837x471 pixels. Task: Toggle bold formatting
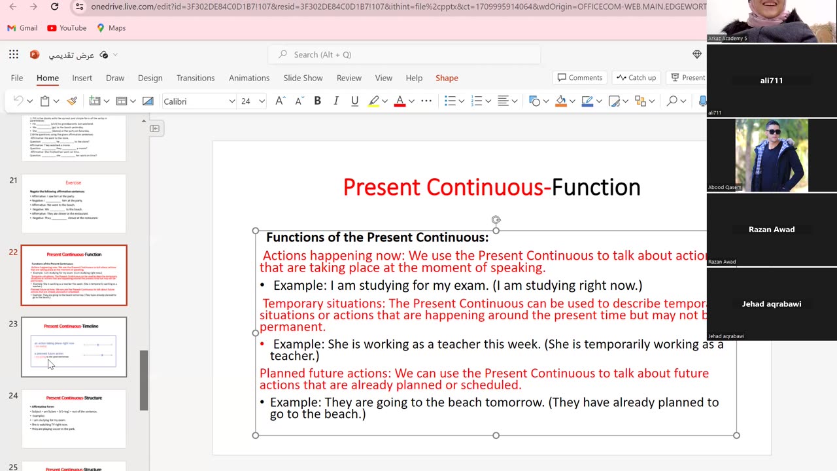(x=317, y=101)
